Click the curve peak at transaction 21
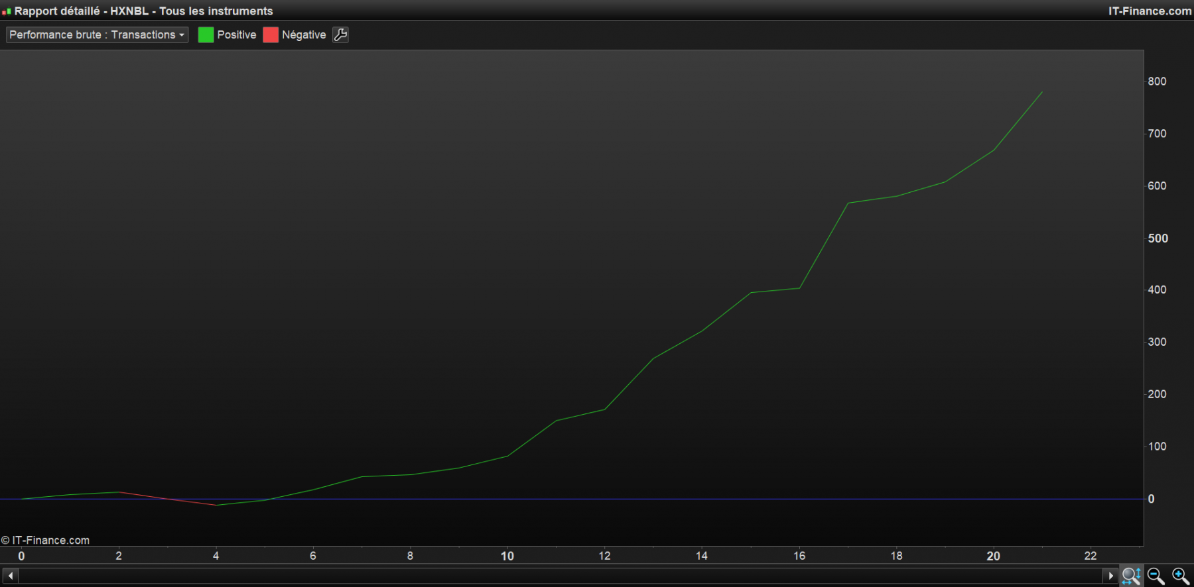The height and width of the screenshot is (587, 1194). (1042, 93)
